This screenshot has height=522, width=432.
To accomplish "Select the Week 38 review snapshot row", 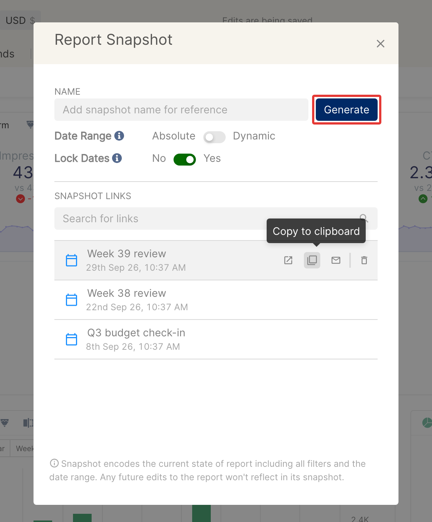I will tap(216, 300).
